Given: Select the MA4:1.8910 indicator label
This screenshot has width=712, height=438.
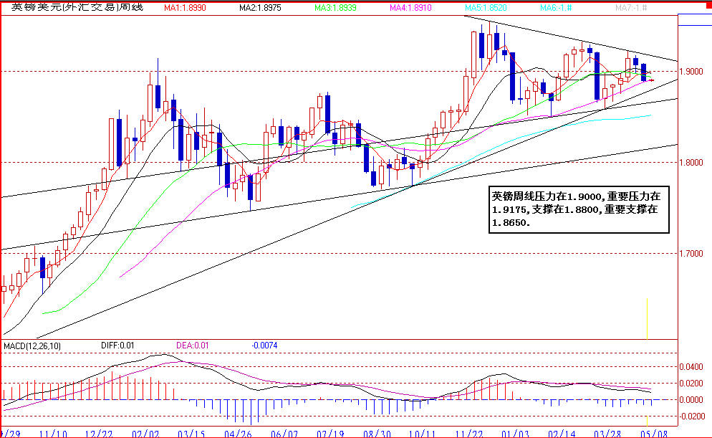Looking at the screenshot, I should coord(410,8).
